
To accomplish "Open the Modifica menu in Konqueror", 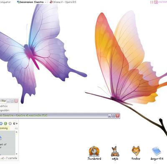I will (x=4, y=106).
